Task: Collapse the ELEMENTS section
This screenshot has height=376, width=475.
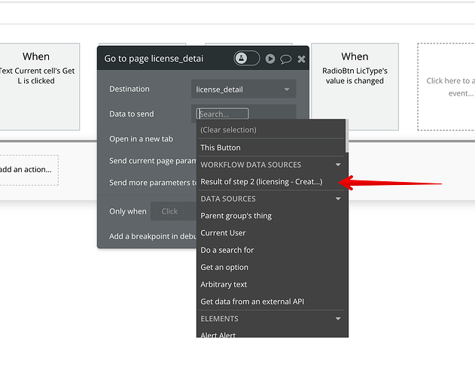Action: [x=338, y=319]
